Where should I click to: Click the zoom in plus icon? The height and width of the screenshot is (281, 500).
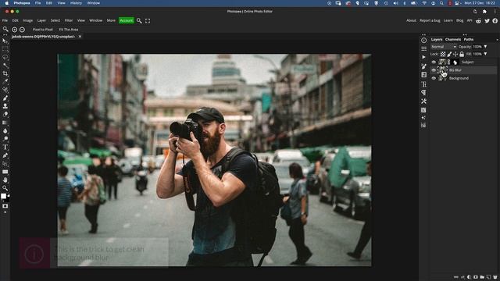tap(14, 30)
